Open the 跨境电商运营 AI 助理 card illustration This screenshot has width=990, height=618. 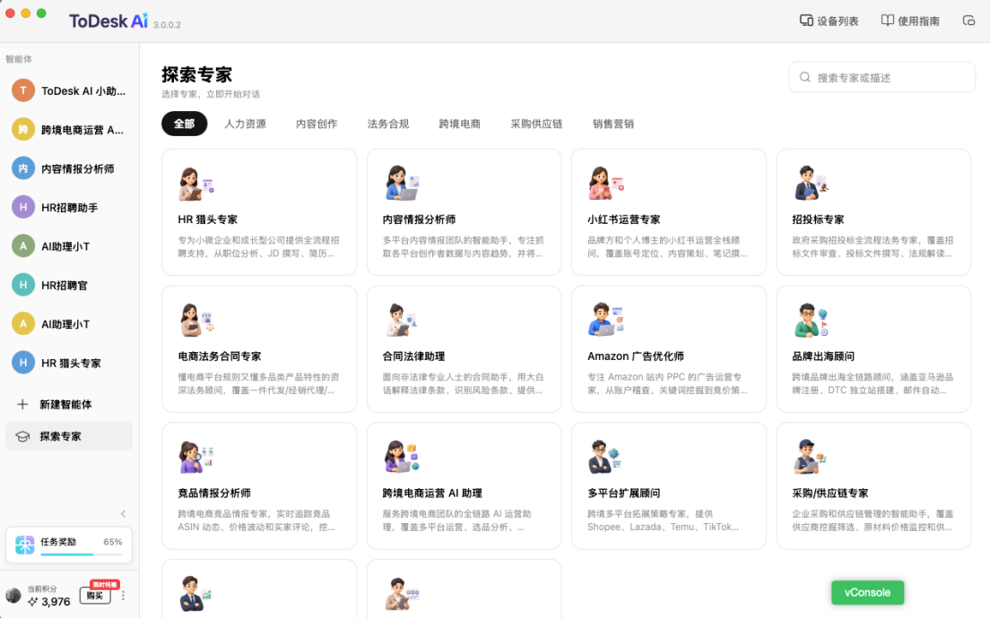(x=402, y=457)
